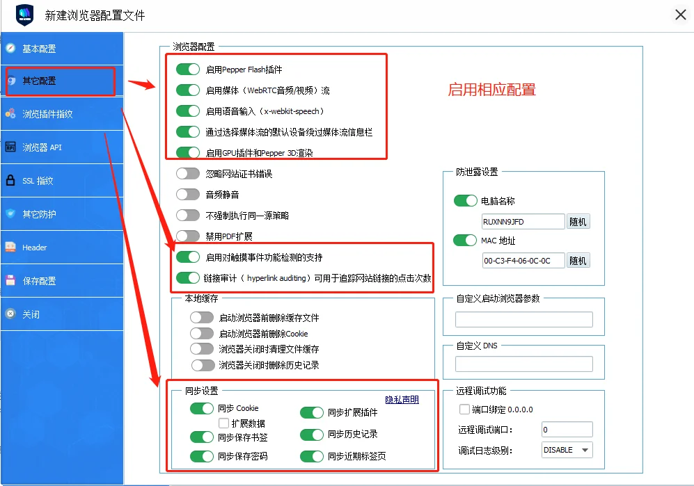This screenshot has width=694, height=486.
Task: Toggle 启用Pepper Flash插件 switch off
Action: (188, 69)
